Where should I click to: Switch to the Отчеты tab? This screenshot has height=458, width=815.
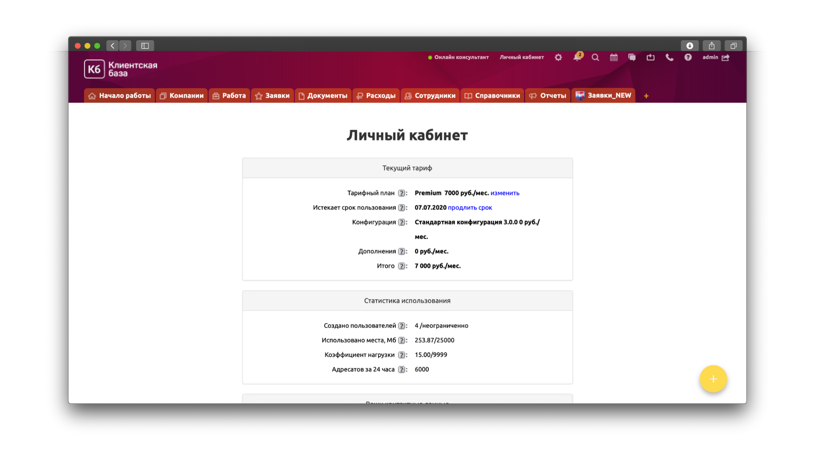548,96
